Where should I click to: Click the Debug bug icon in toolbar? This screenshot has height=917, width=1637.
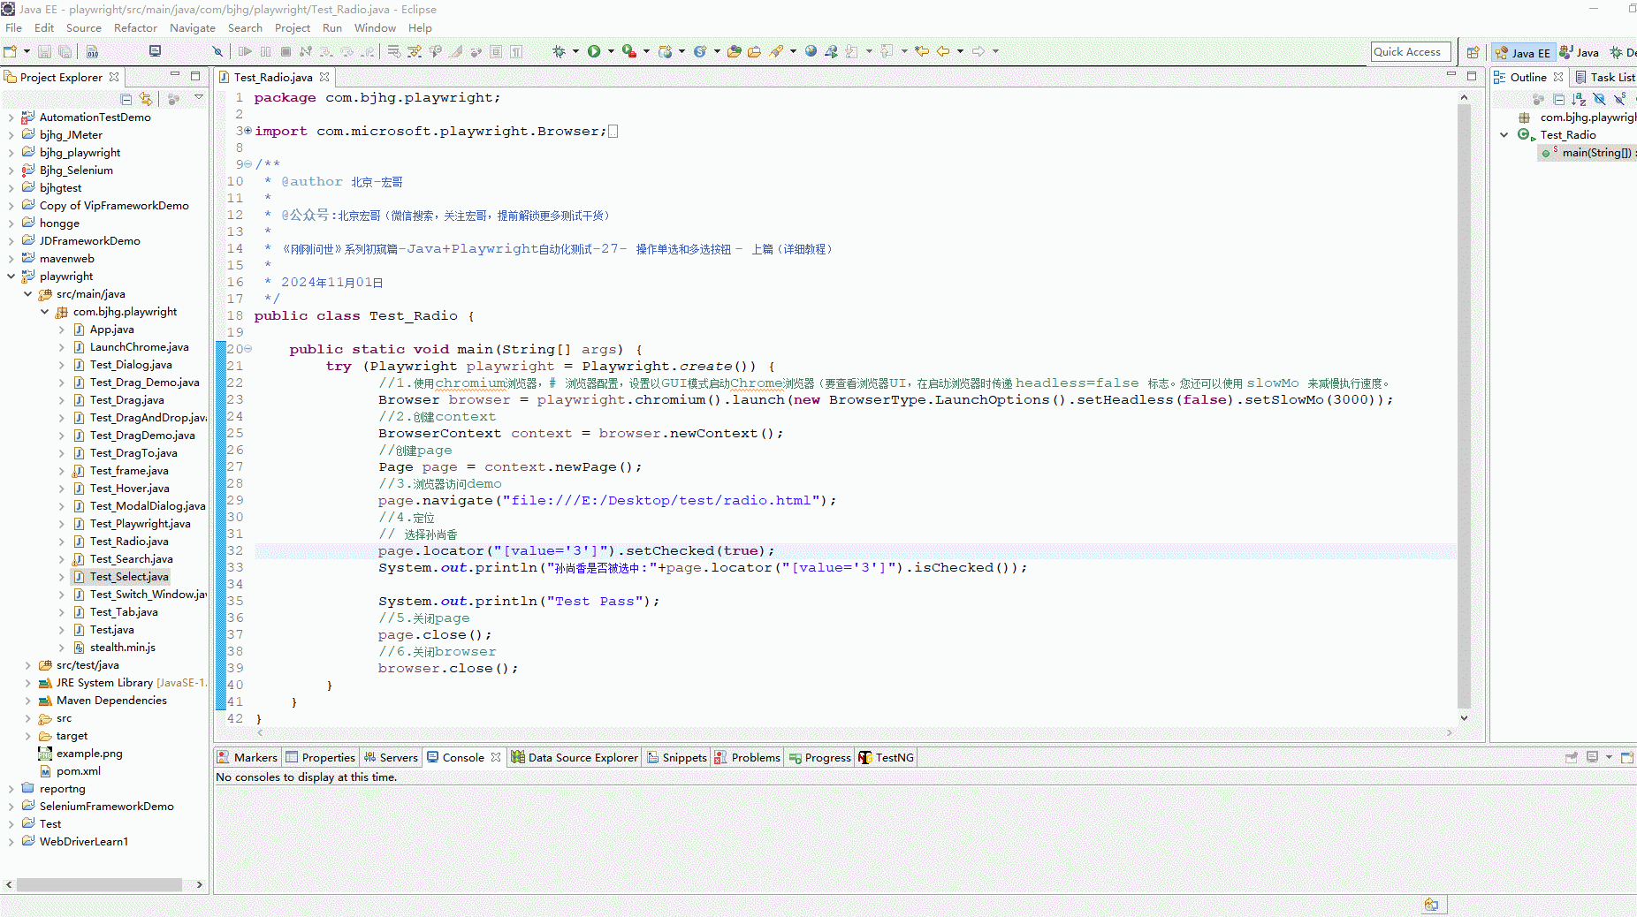coord(559,51)
